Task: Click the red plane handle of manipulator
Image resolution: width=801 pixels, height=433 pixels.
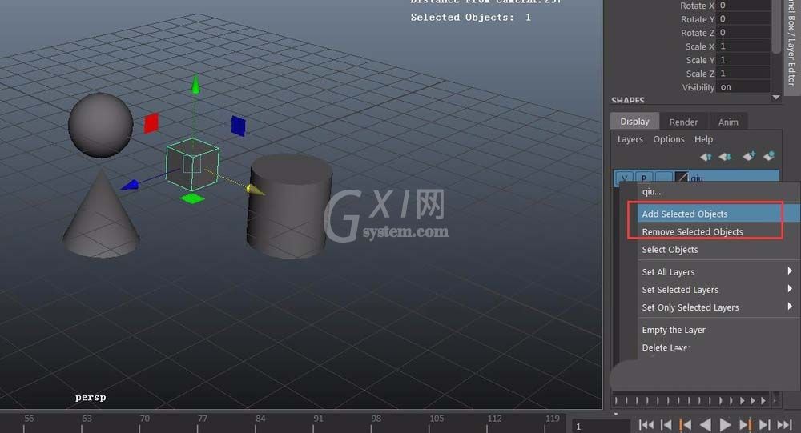Action: [151, 123]
